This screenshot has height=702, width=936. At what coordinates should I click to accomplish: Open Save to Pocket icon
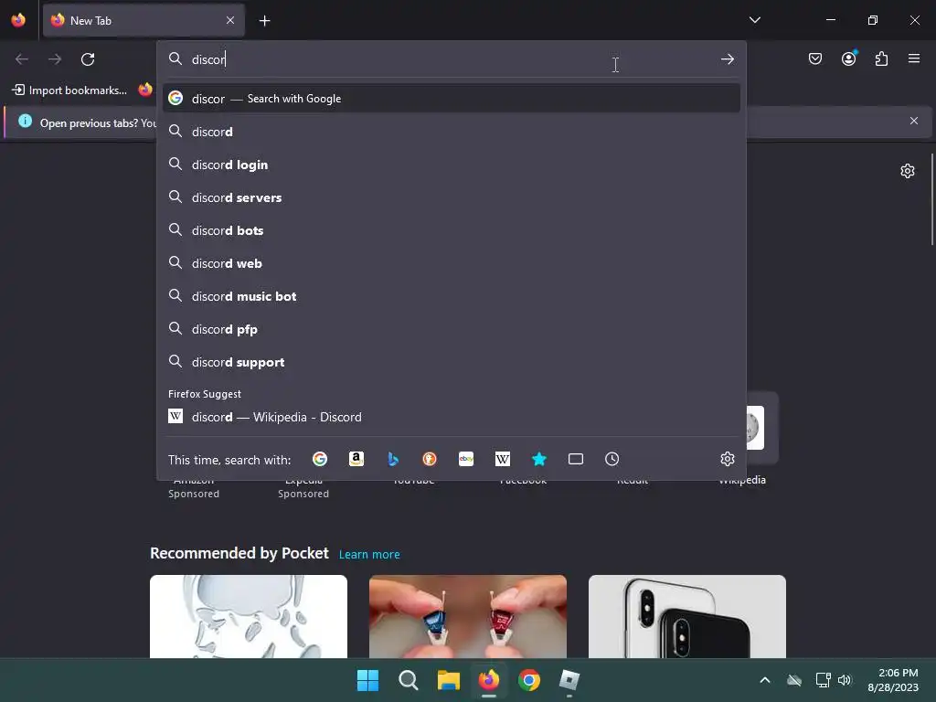[x=814, y=58]
